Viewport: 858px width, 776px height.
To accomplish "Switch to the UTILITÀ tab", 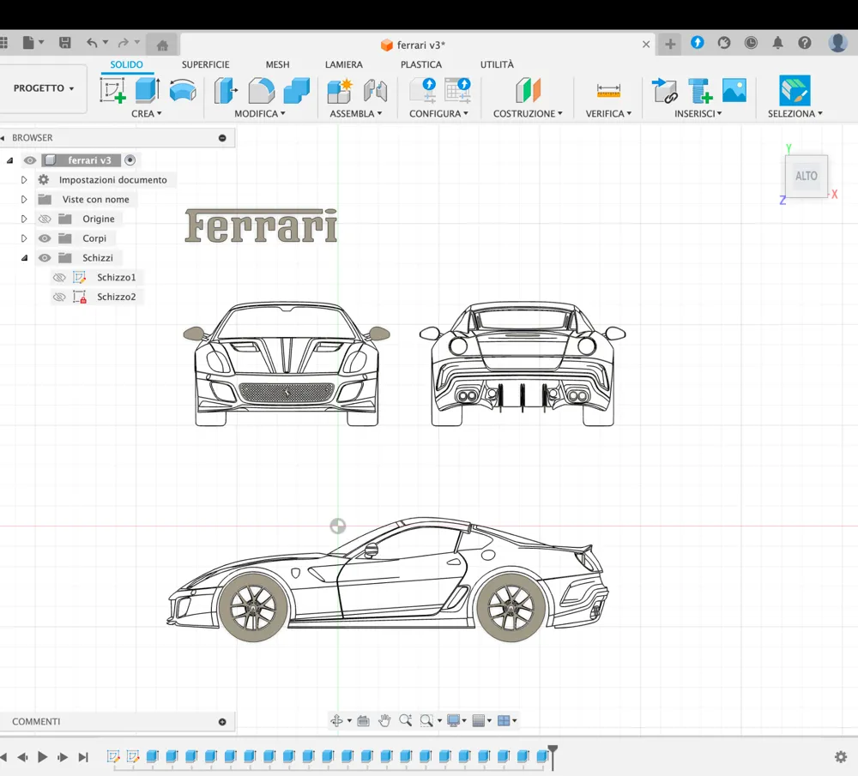I will tap(497, 64).
